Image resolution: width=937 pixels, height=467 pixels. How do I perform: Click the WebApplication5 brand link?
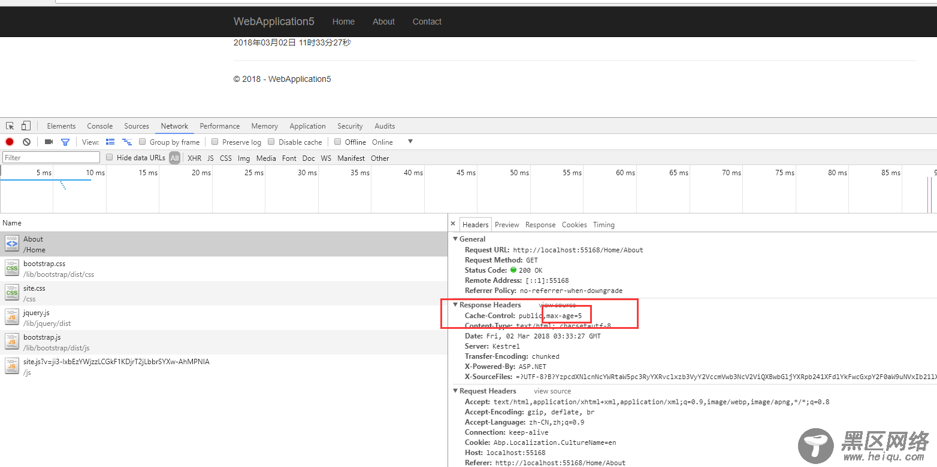(x=274, y=22)
